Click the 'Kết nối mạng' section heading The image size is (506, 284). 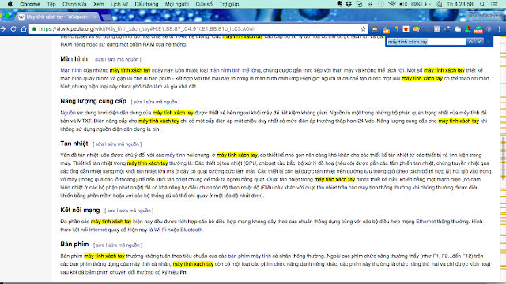click(80, 211)
